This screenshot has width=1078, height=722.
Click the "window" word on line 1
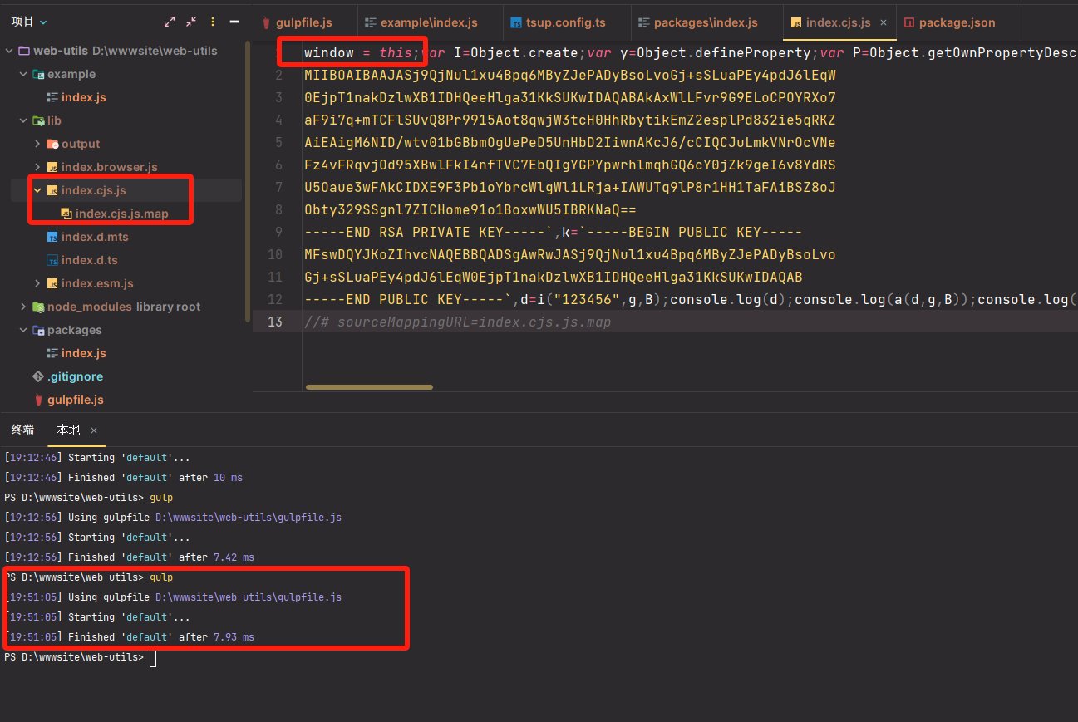point(328,52)
